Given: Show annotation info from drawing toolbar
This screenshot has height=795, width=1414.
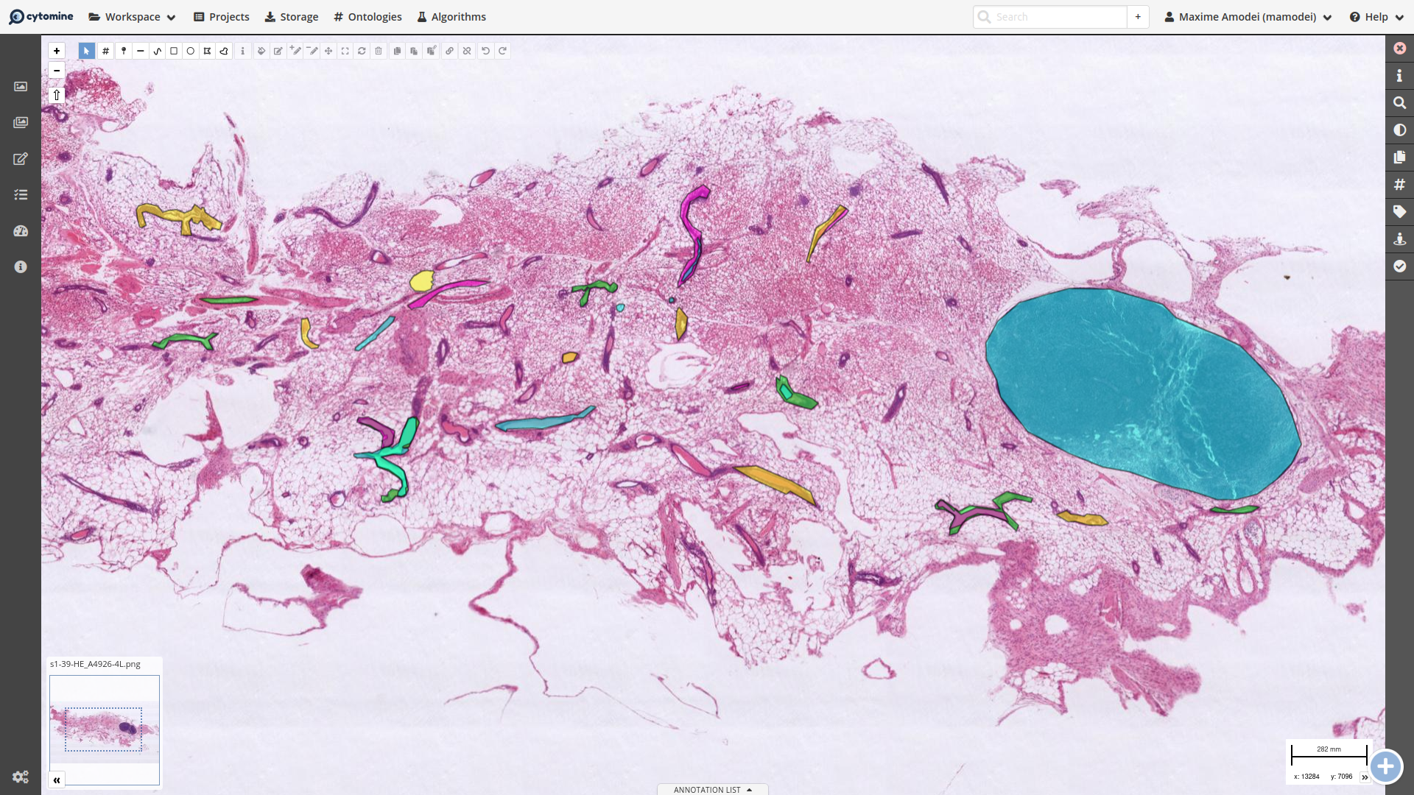Looking at the screenshot, I should [x=243, y=51].
